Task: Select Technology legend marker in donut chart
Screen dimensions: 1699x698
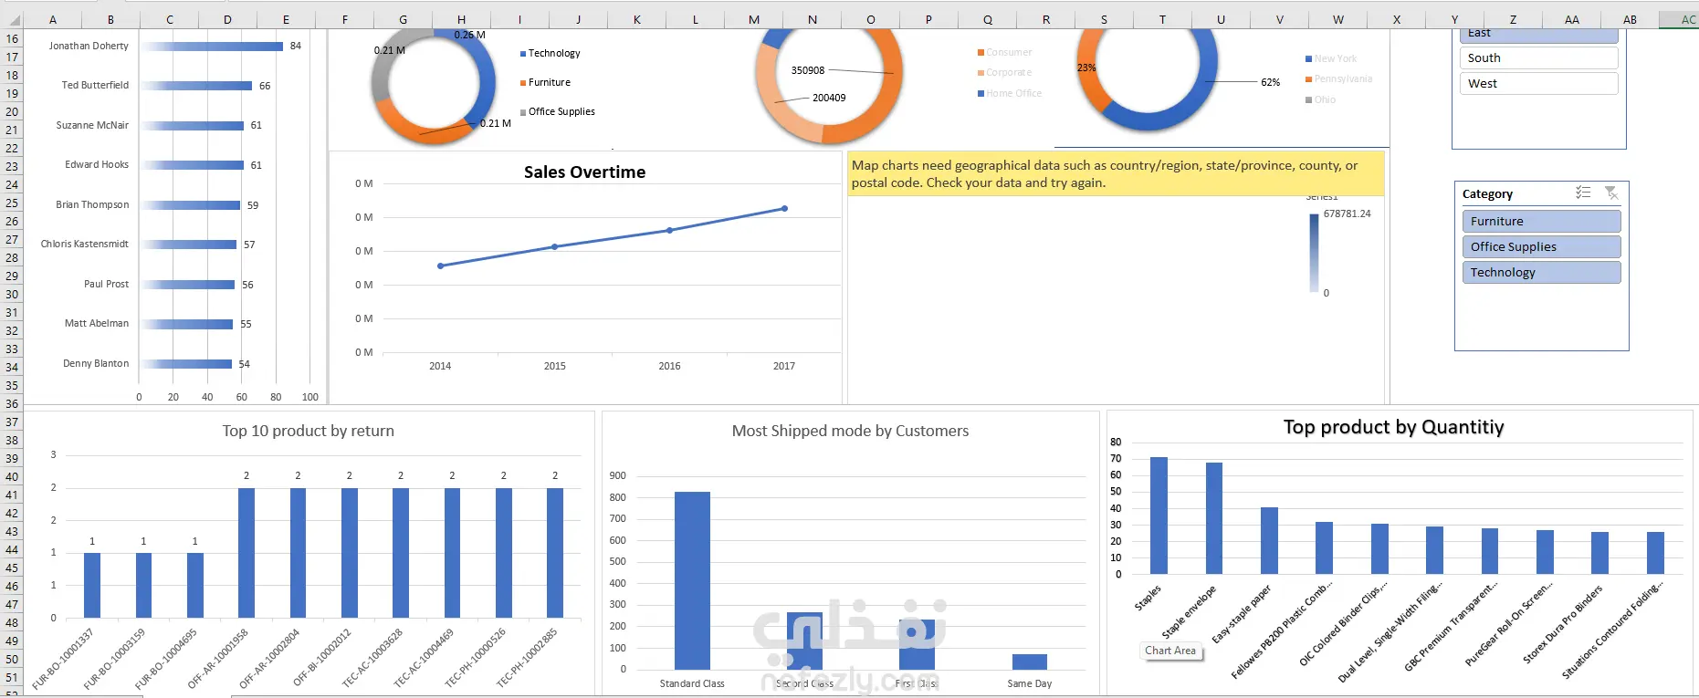Action: point(523,54)
